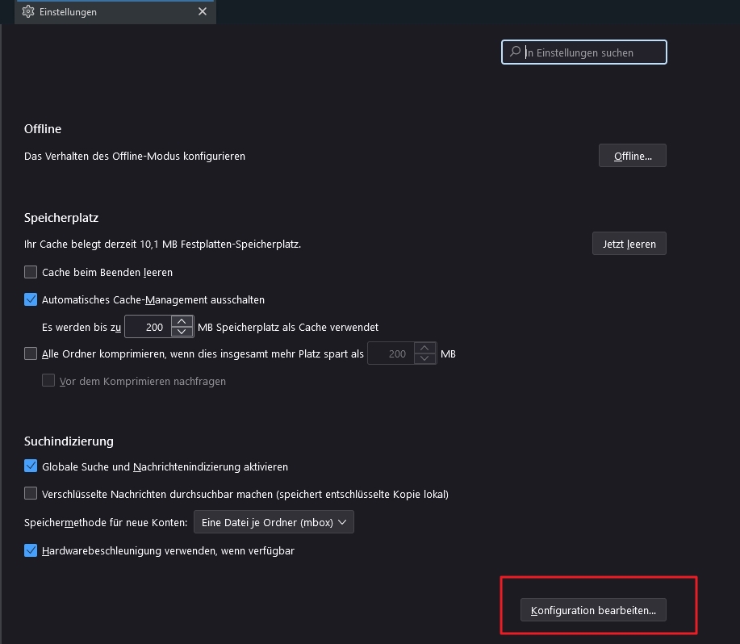Check 'Verschlüsselte Nachrichten durchsuchbar machen'
Viewport: 740px width, 644px height.
tap(31, 493)
